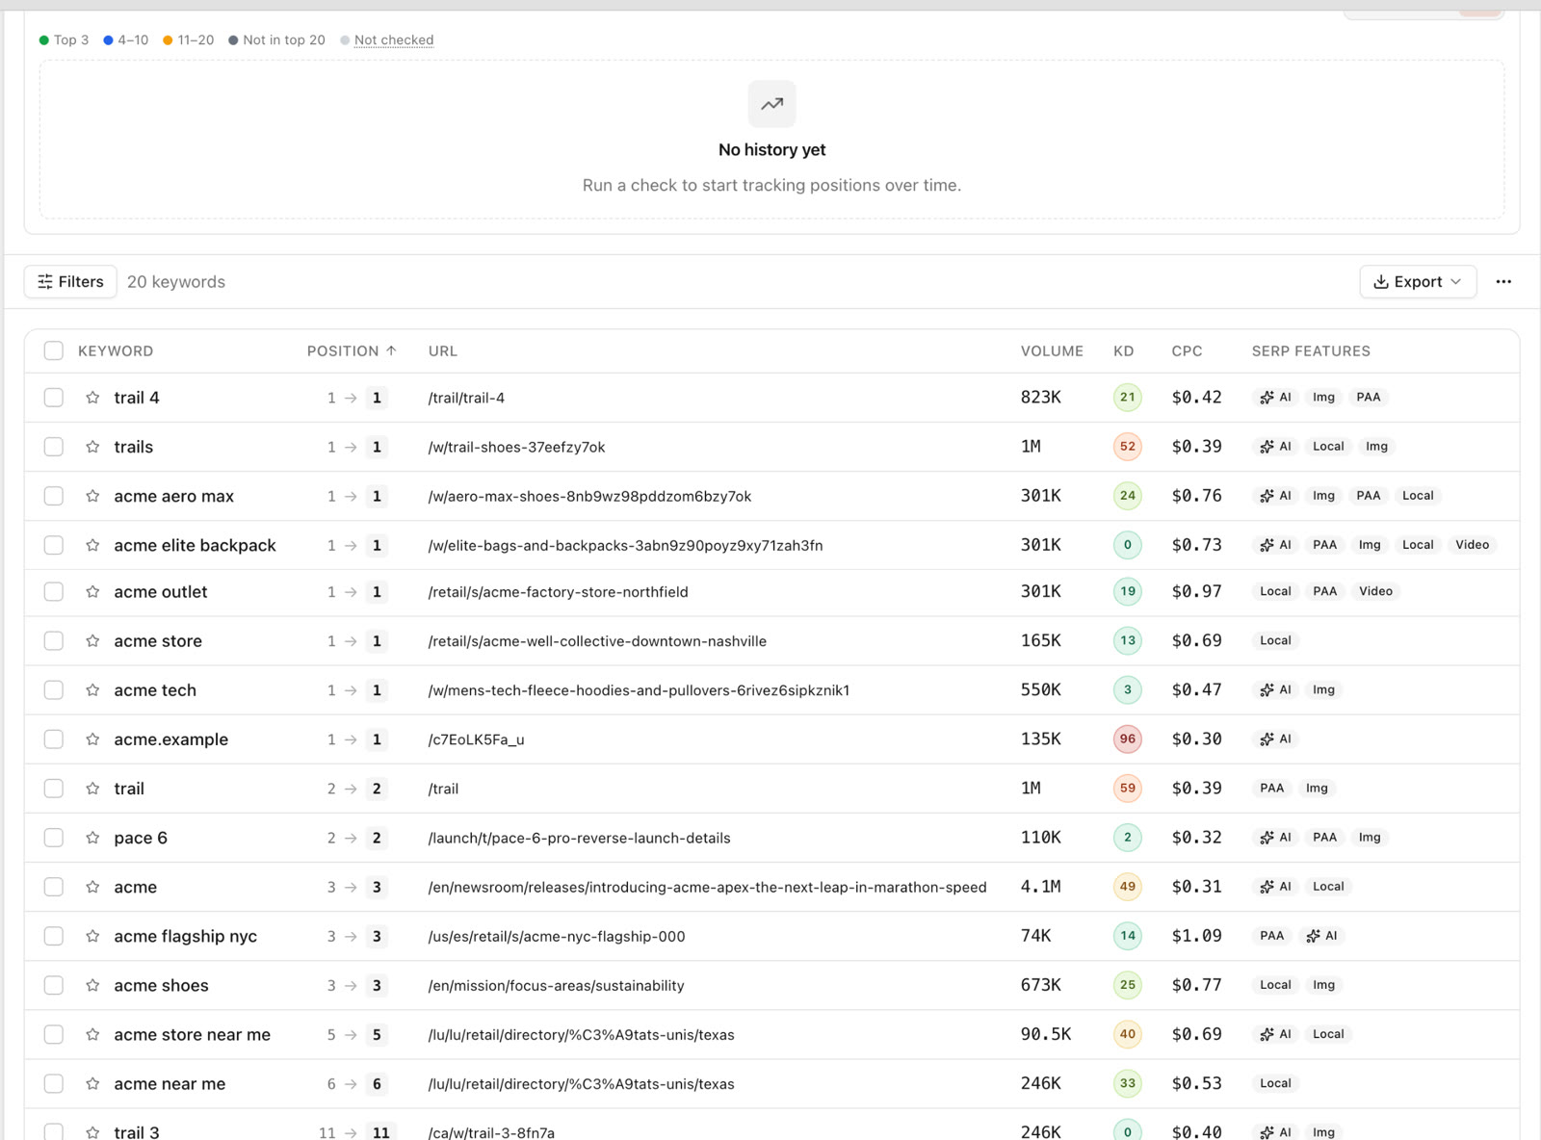Open the three-dot more options menu
This screenshot has width=1541, height=1140.
click(1503, 282)
